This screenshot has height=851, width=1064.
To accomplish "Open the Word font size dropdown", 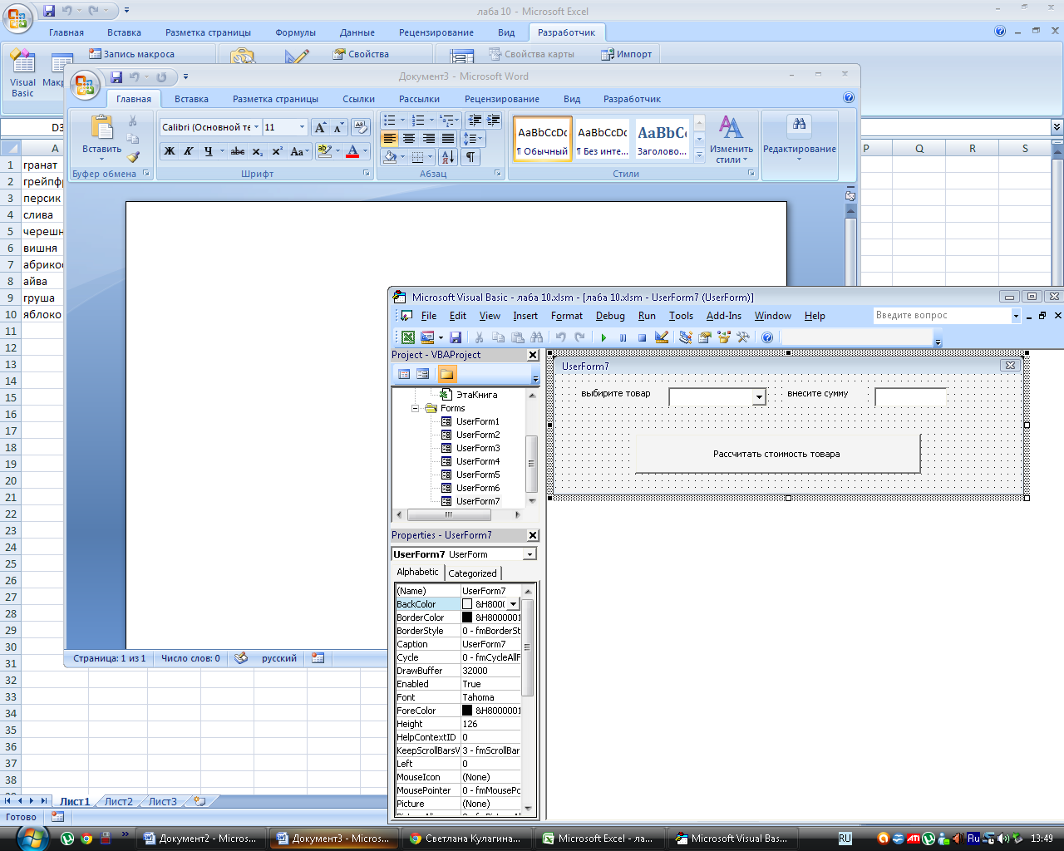I will (x=302, y=127).
